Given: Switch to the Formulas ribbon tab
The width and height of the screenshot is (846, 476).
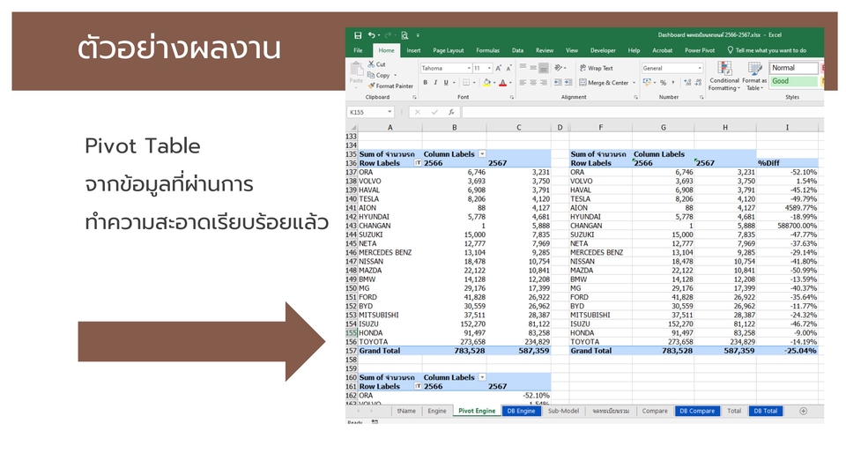Looking at the screenshot, I should [487, 50].
